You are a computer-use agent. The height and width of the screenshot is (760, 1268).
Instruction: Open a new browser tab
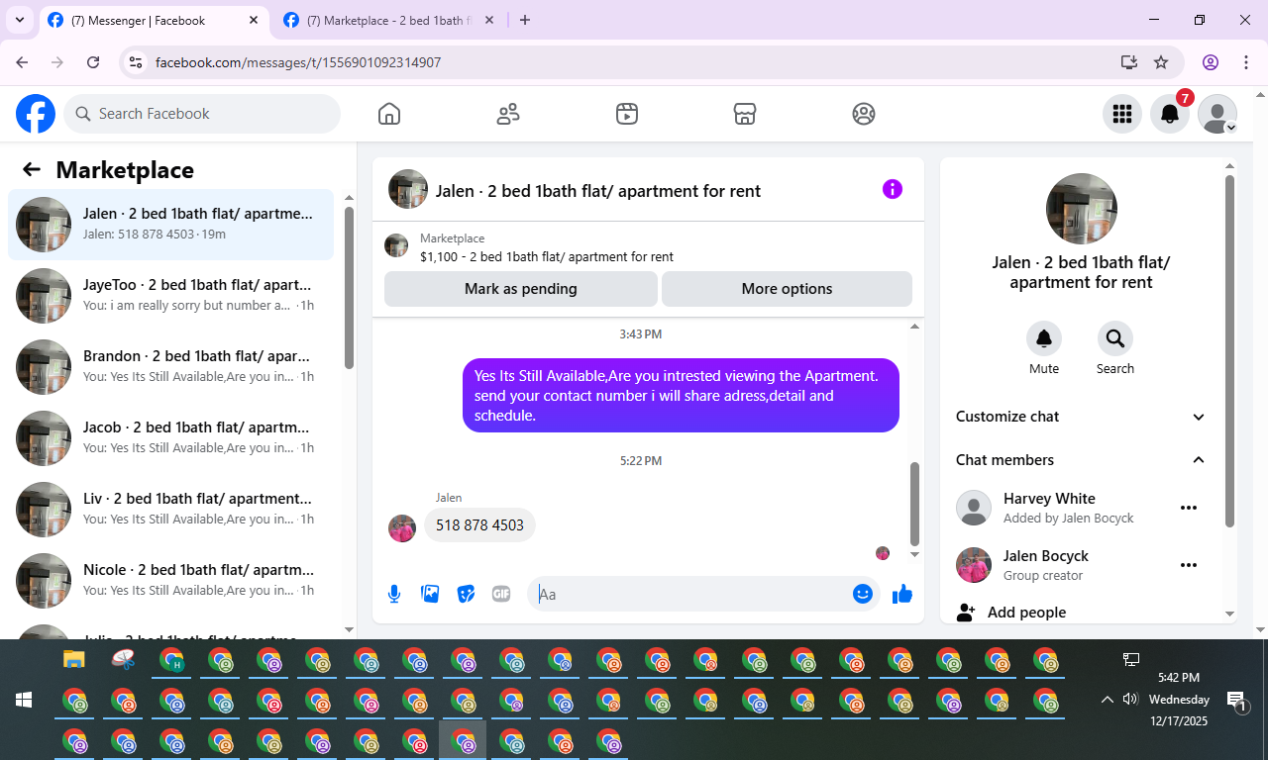tap(525, 20)
